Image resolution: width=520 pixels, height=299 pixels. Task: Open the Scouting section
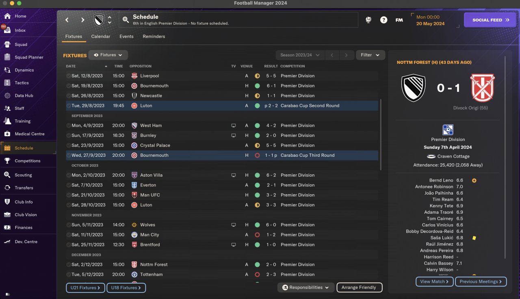[23, 175]
